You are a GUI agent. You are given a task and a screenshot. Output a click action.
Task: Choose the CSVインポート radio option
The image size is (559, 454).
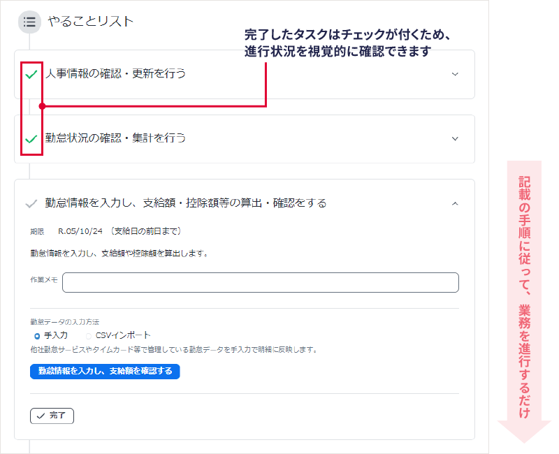[x=89, y=336]
